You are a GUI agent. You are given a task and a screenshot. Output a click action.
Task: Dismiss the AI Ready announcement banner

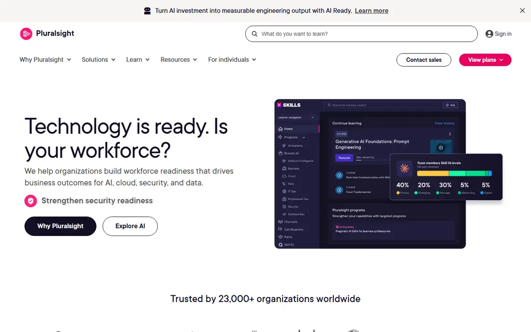[x=522, y=11]
